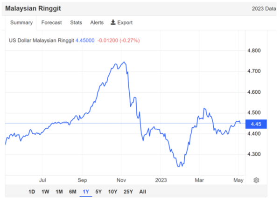Click the Export download icon

(113, 22)
